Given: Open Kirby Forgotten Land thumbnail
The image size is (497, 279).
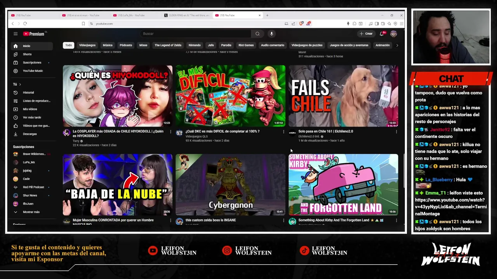Looking at the screenshot, I should coord(343,185).
